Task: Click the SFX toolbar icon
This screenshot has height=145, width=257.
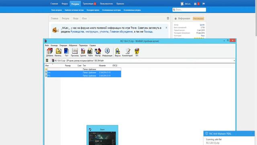Action: coord(137,52)
